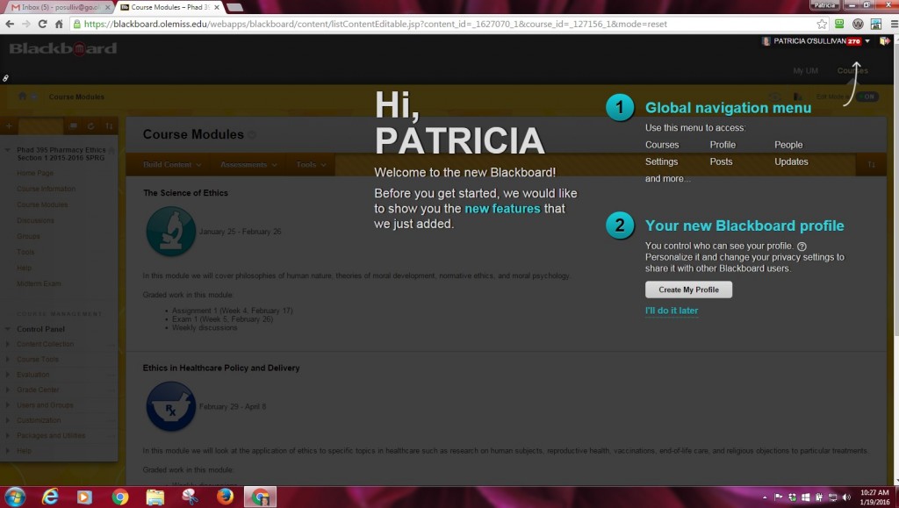This screenshot has width=899, height=508.
Task: Open the My UM tab
Action: [806, 70]
